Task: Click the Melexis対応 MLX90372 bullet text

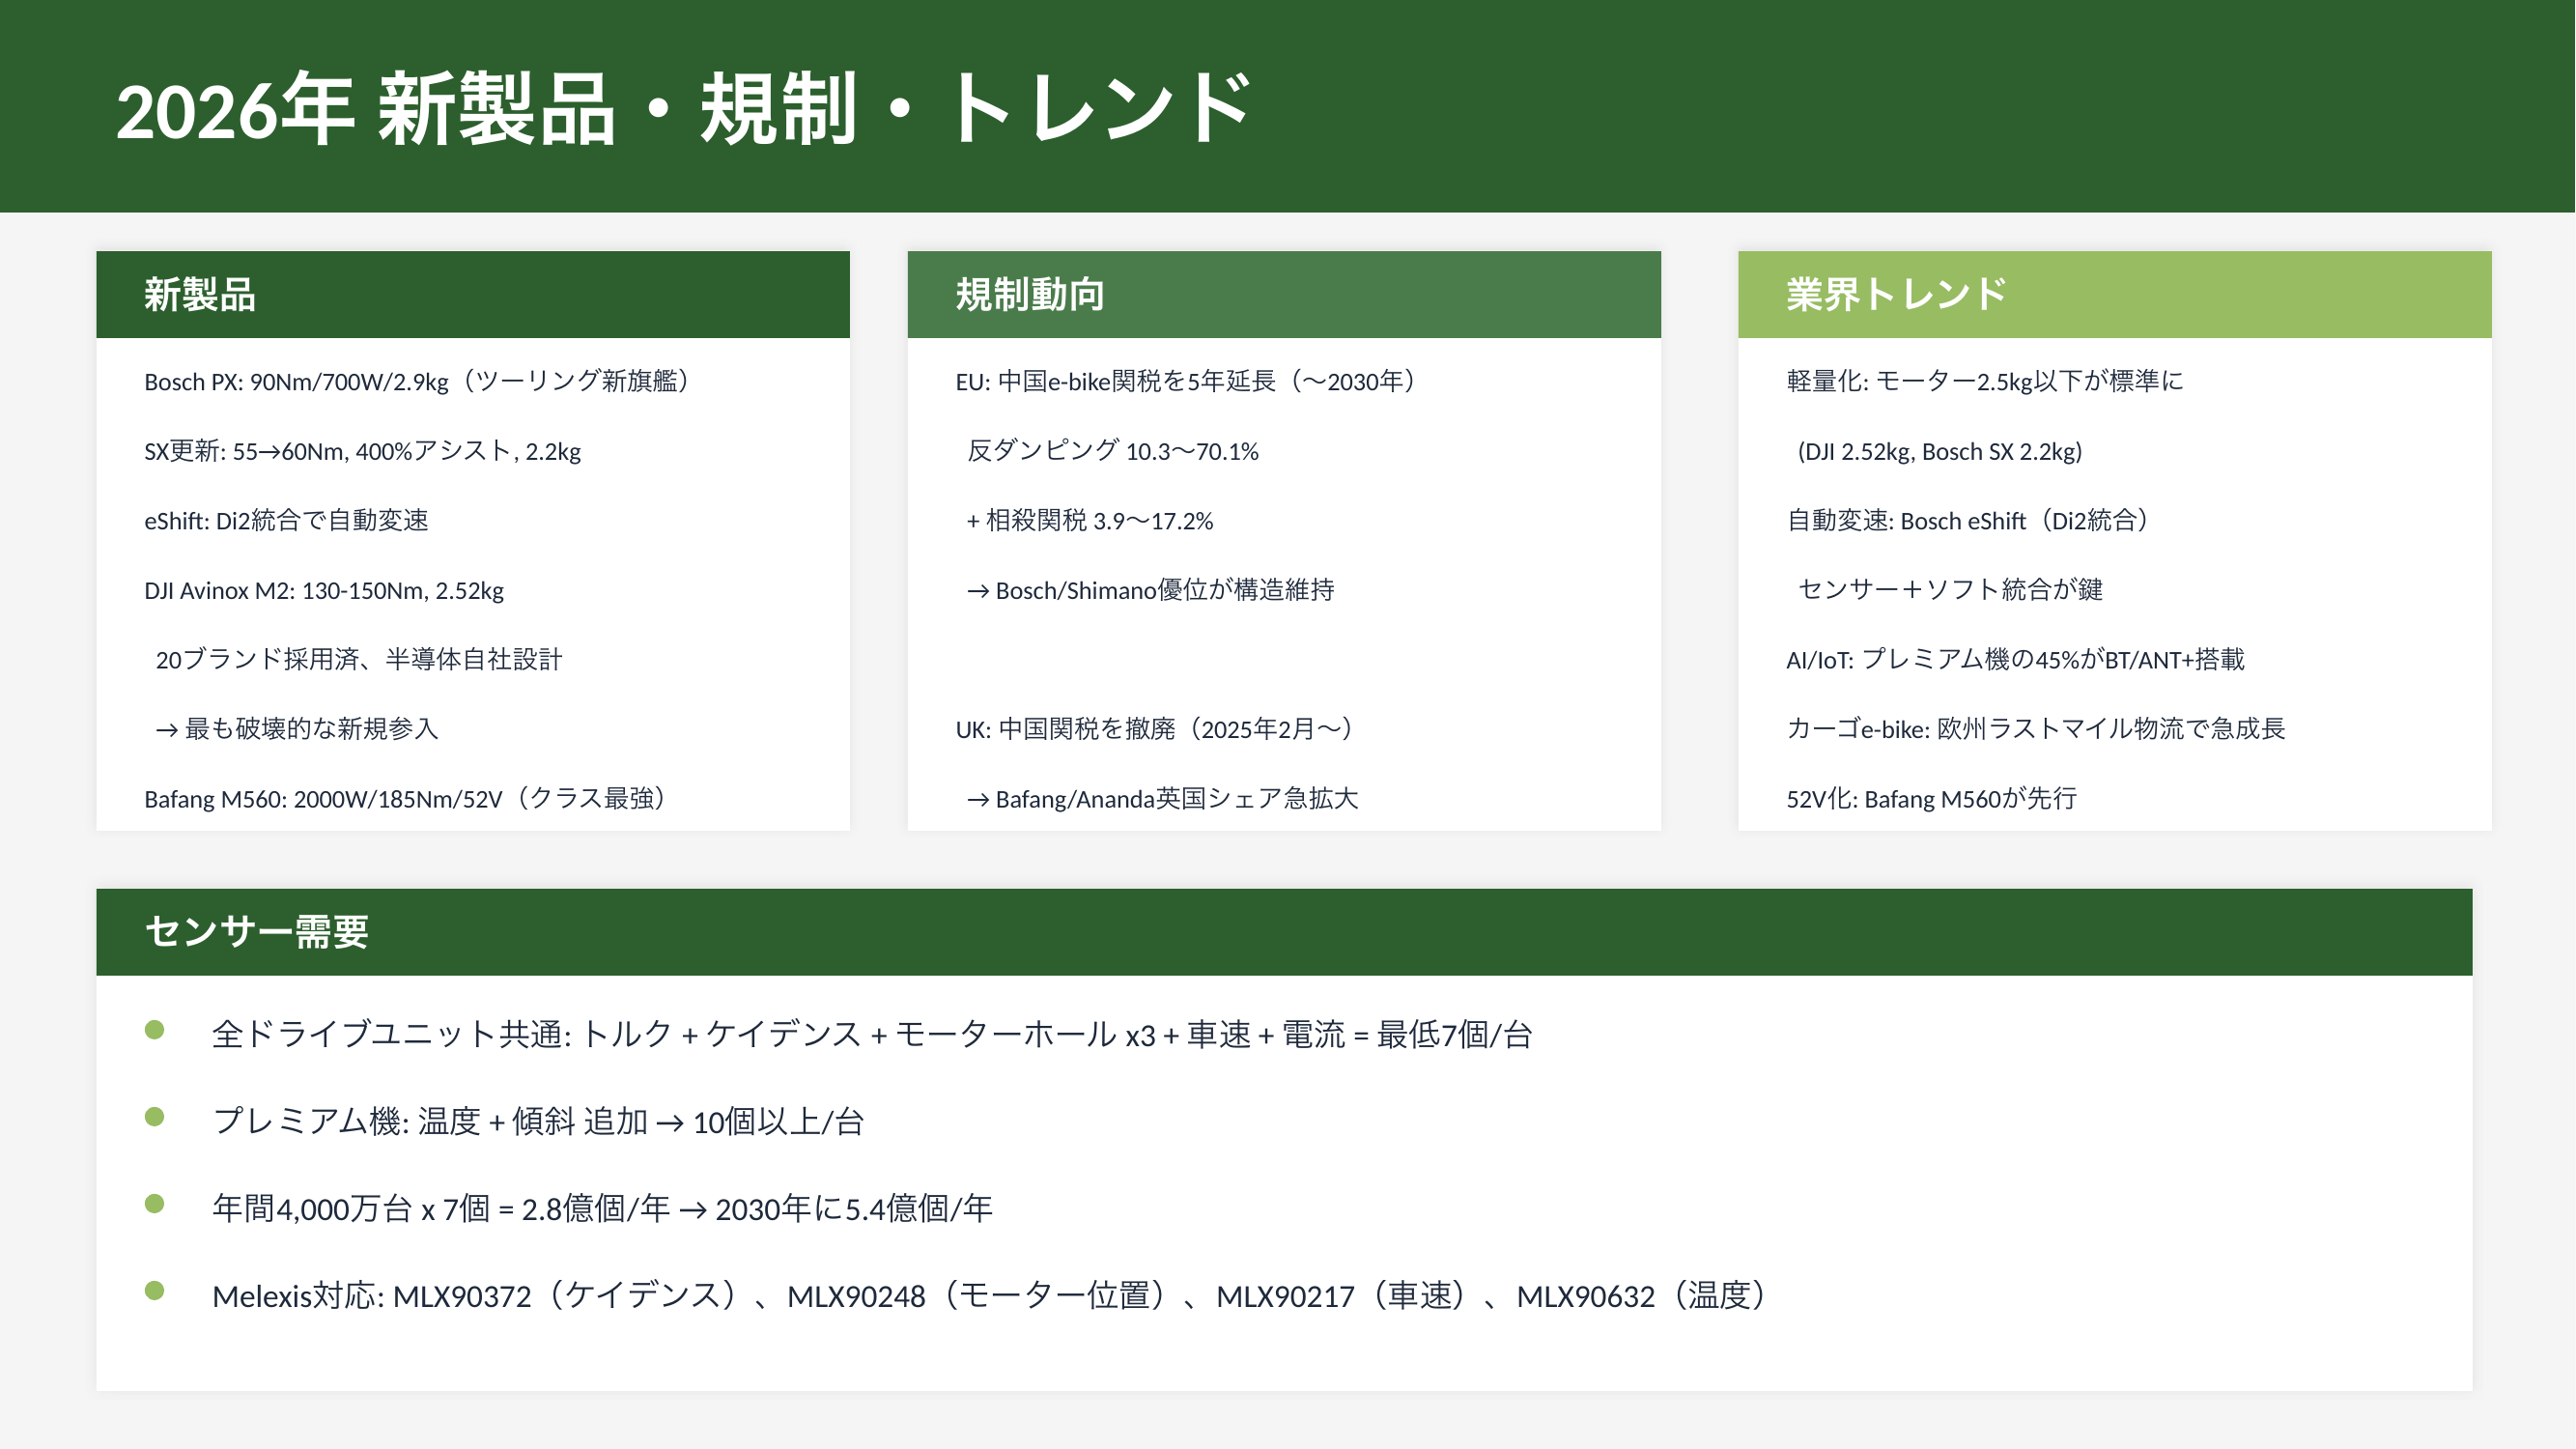Action: pos(988,1295)
